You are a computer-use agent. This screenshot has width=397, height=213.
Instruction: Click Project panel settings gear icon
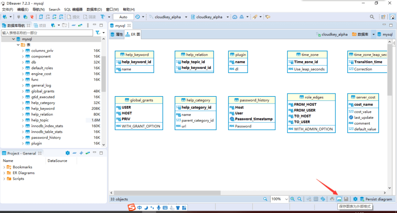(x=68, y=153)
